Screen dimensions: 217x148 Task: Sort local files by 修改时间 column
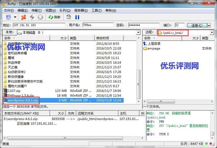pyautogui.click(x=103, y=38)
